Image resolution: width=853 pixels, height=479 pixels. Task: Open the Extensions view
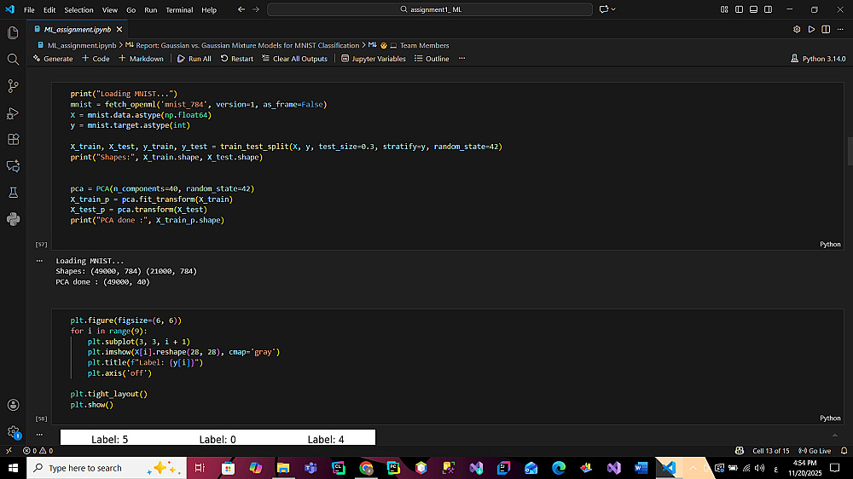13,139
